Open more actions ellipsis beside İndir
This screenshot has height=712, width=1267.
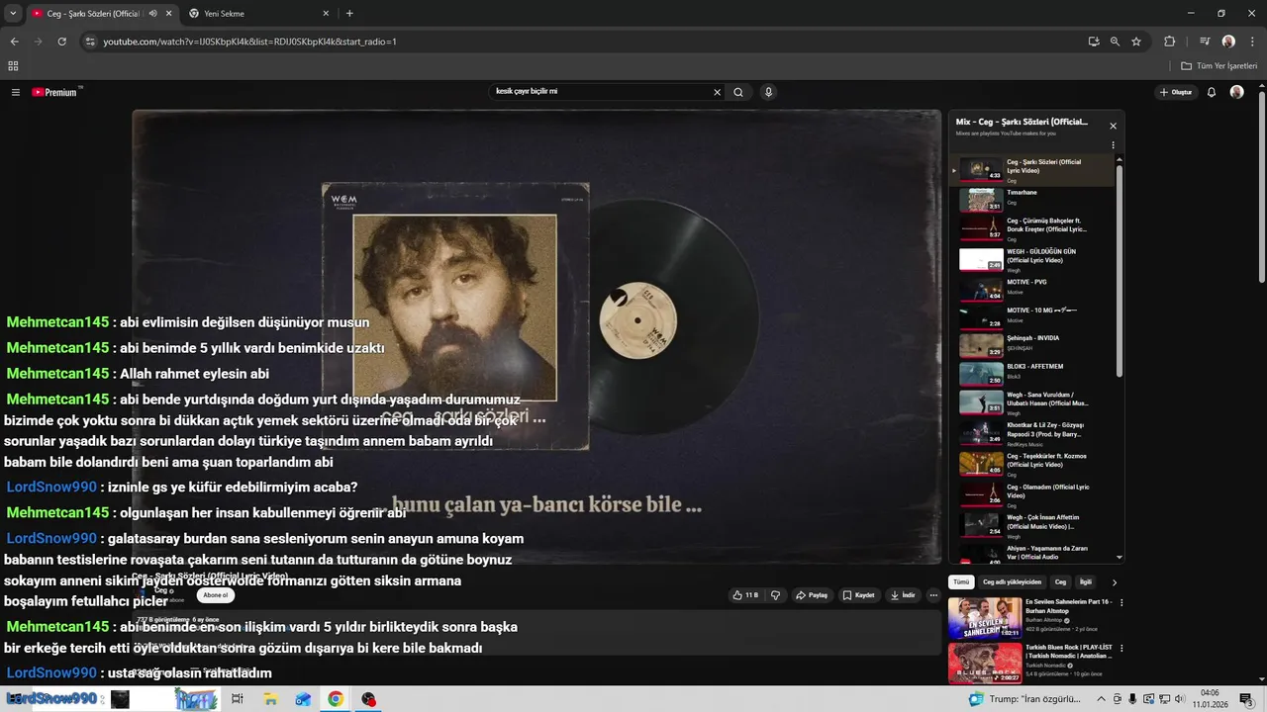pos(933,595)
